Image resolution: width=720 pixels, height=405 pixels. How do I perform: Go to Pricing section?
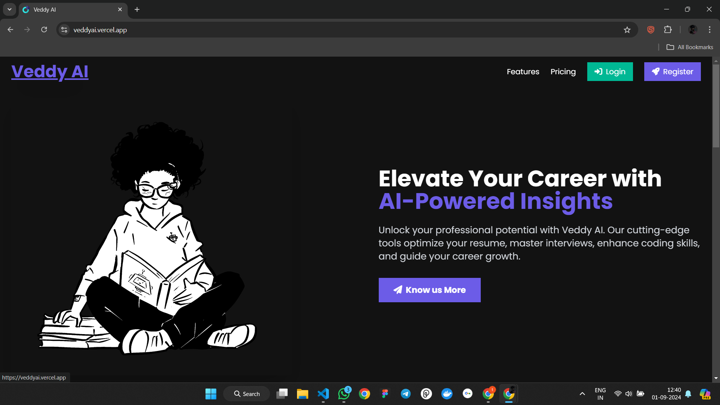pos(563,72)
